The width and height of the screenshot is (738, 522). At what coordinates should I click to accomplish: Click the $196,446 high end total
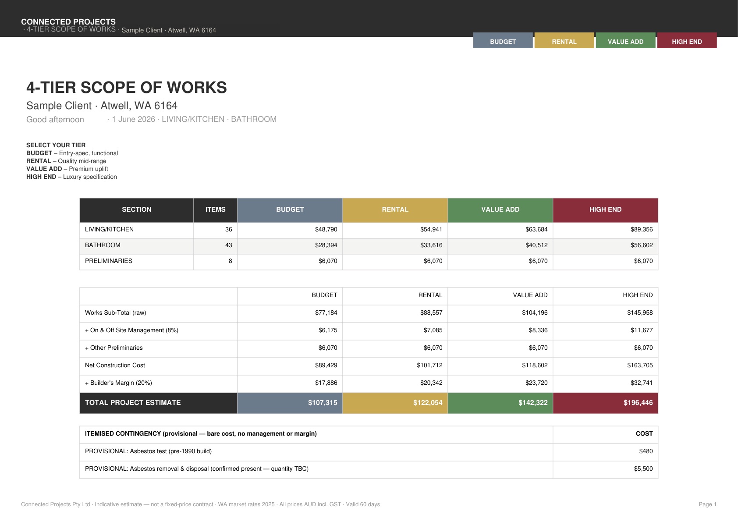(638, 402)
